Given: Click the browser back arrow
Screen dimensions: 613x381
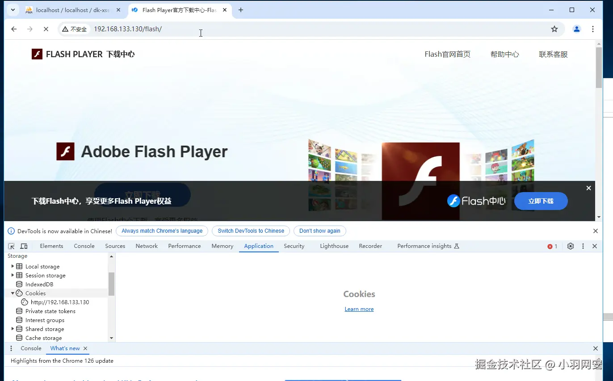Looking at the screenshot, I should (14, 29).
